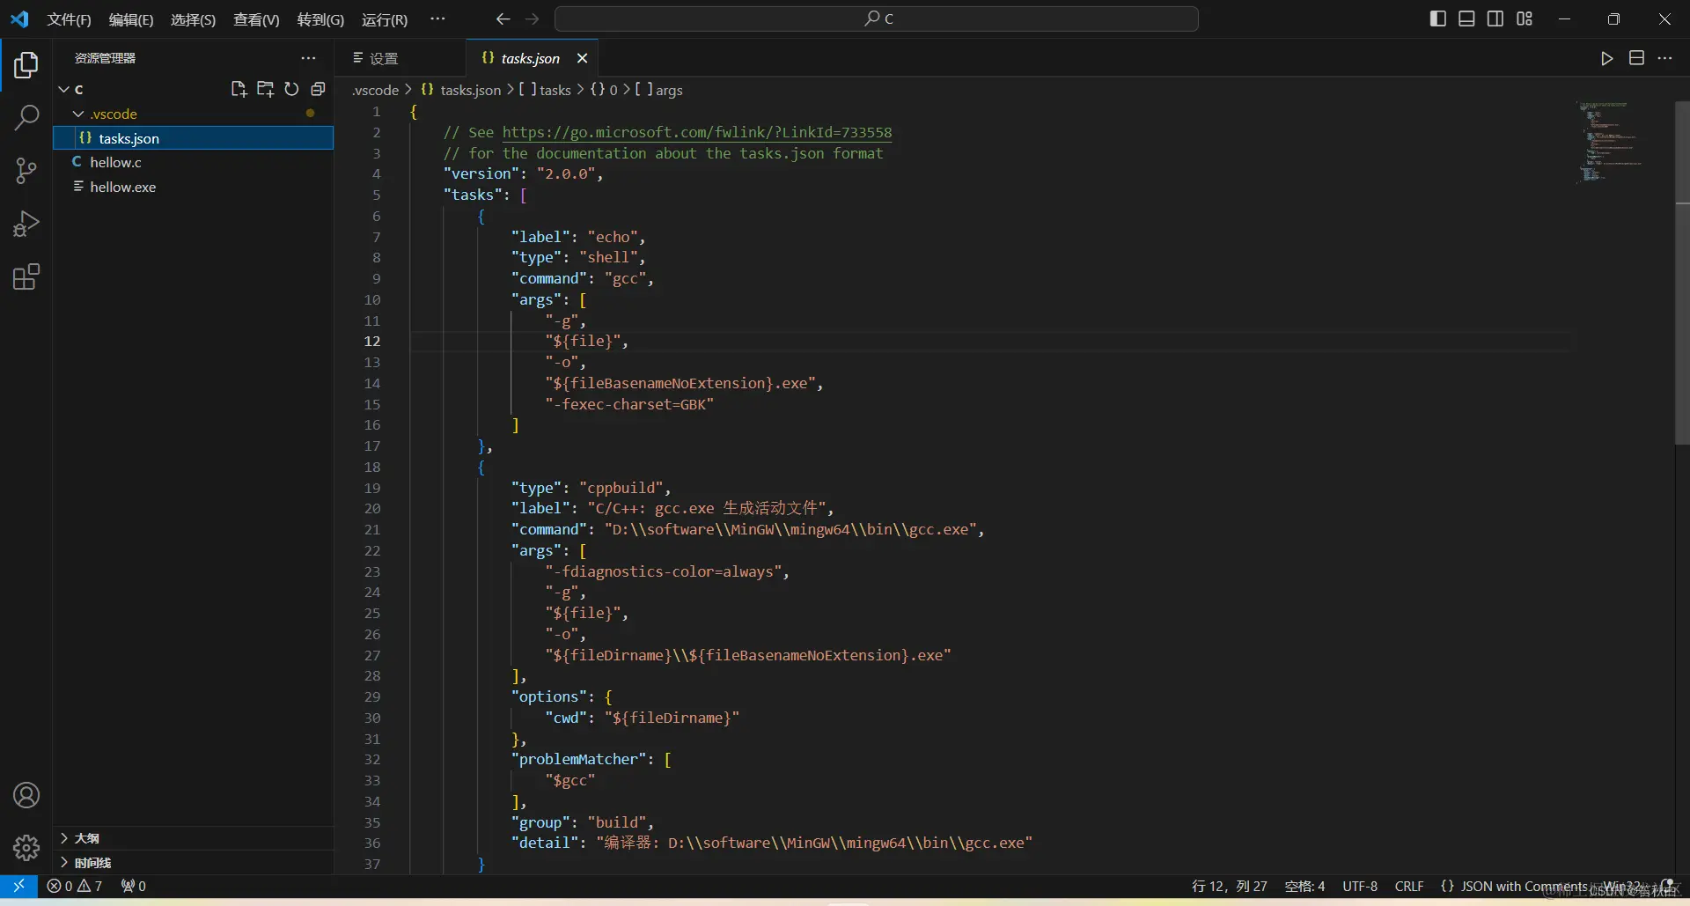This screenshot has width=1690, height=906.
Task: Open explorer panel more actions menu
Action: click(x=308, y=58)
